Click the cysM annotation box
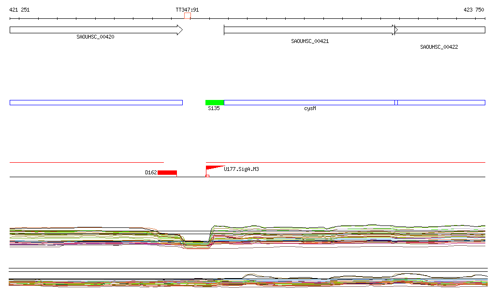Screen dimensions: 495x295 [309, 102]
